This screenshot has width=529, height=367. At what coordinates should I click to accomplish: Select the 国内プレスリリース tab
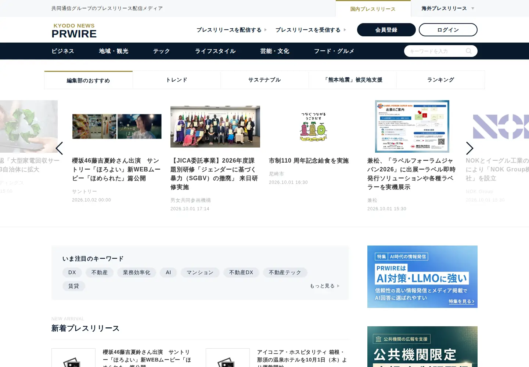[x=373, y=9]
